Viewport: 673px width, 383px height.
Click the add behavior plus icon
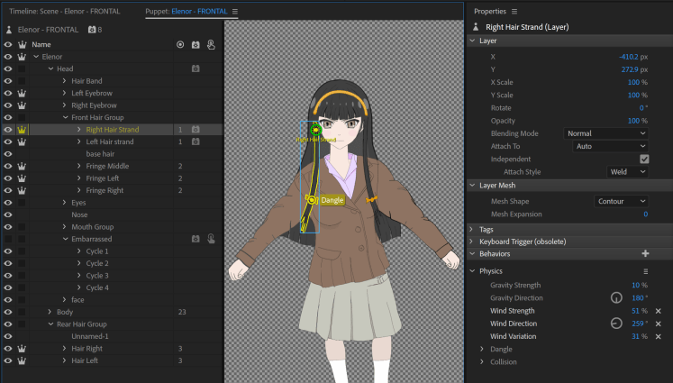tap(644, 254)
